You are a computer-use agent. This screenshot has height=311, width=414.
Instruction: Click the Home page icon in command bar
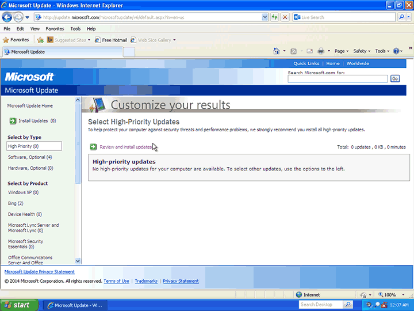[x=277, y=51]
